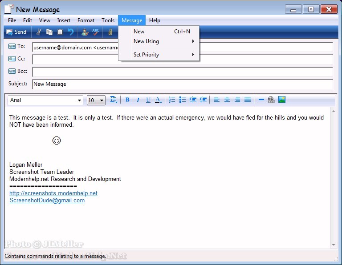Copy using the toolbar copy icon
Viewport: 342px width, 265px height.
pos(49,32)
